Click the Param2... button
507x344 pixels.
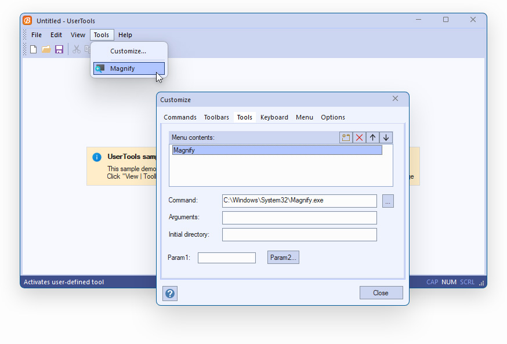coord(283,258)
